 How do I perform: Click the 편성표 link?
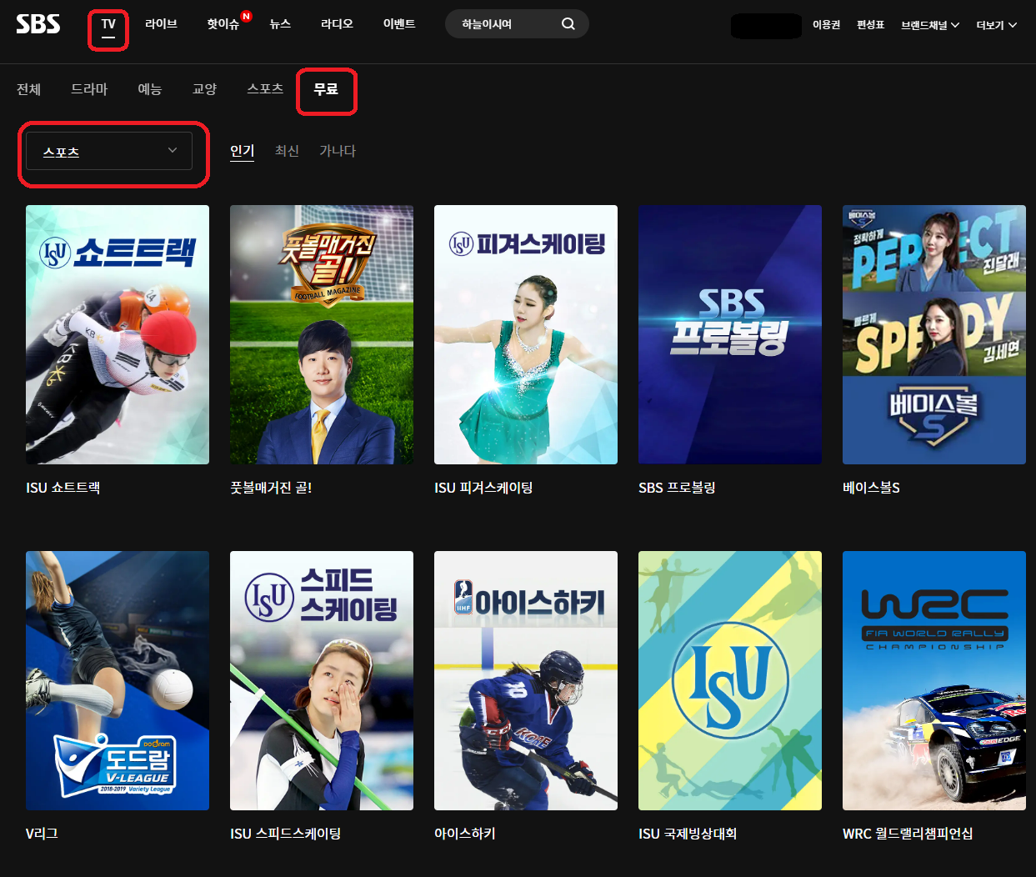(x=870, y=25)
